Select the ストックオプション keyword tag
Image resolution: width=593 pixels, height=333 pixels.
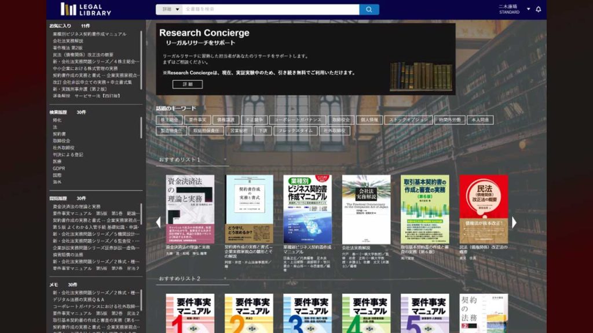[408, 120]
